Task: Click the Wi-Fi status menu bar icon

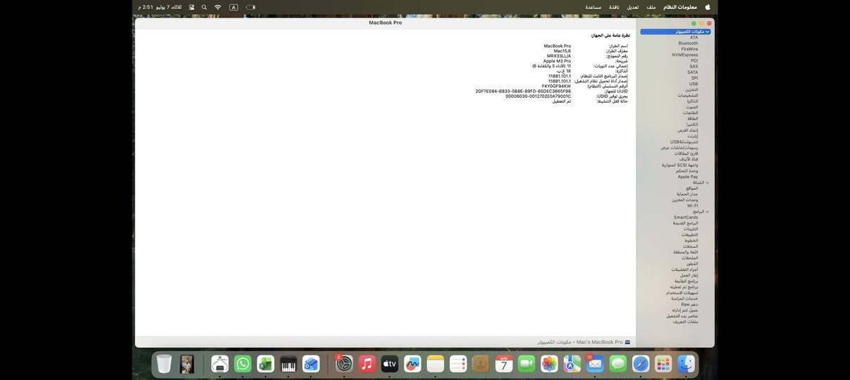Action: tap(218, 7)
